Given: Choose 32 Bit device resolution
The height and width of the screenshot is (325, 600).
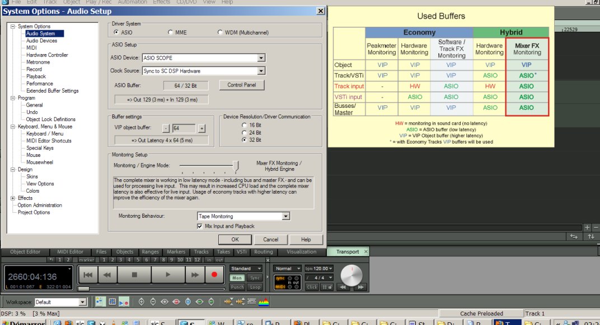Looking at the screenshot, I should pyautogui.click(x=244, y=140).
